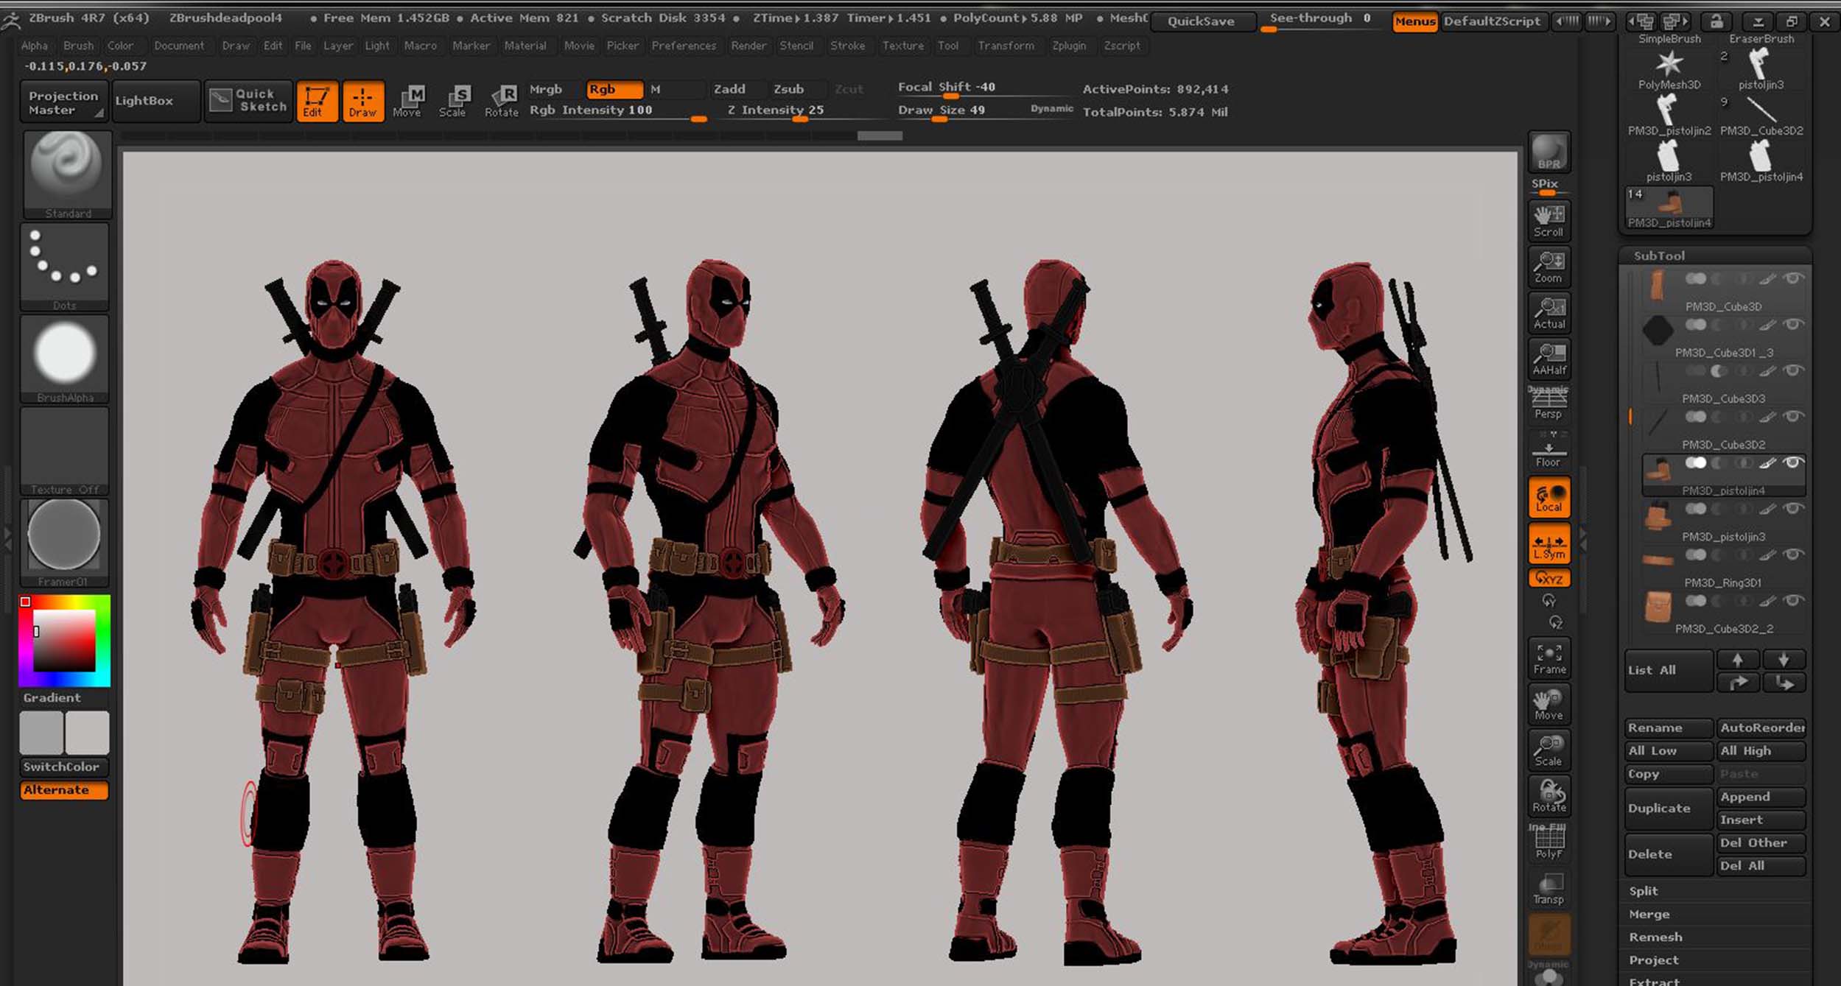This screenshot has height=986, width=1841.
Task: Set view to Actual size
Action: click(1549, 313)
